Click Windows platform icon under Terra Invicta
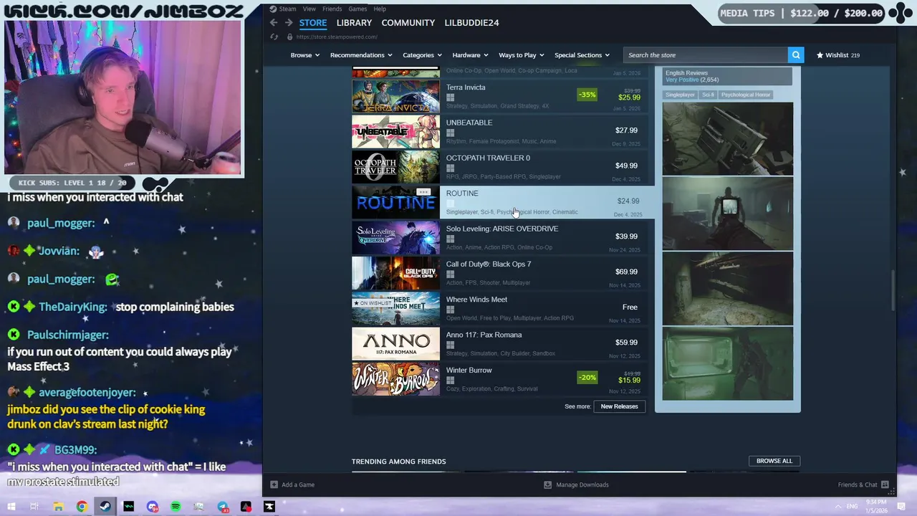Viewport: 917px width, 516px height. 450,97
